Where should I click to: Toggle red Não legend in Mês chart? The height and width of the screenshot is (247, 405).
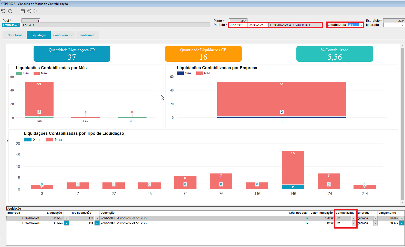point(40,73)
